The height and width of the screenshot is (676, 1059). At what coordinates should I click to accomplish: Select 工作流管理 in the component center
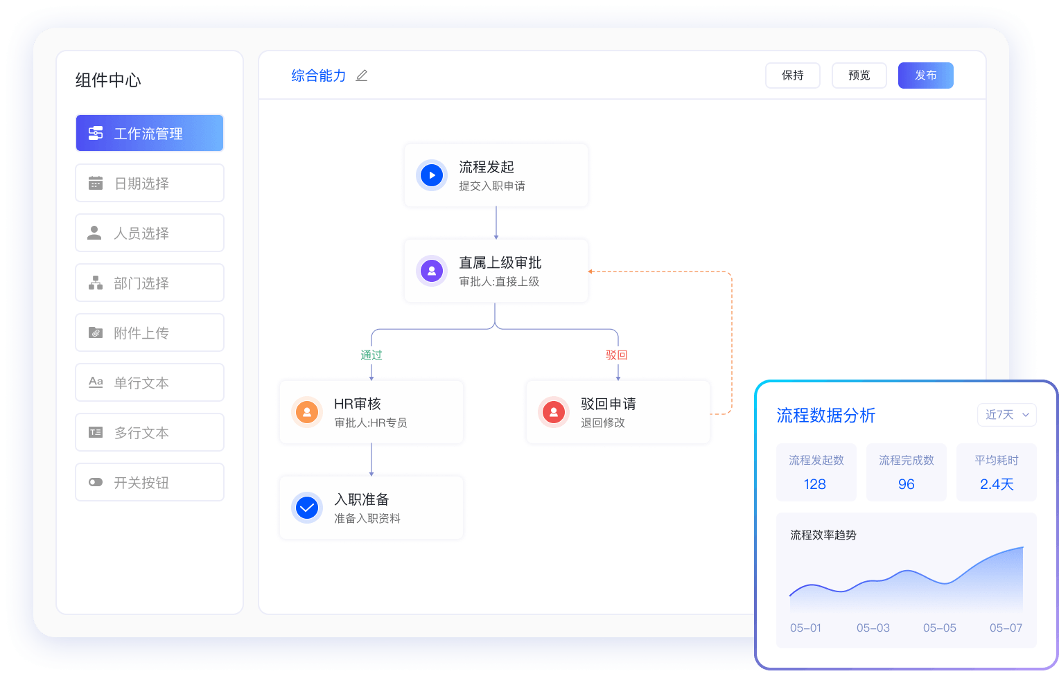[x=150, y=133]
